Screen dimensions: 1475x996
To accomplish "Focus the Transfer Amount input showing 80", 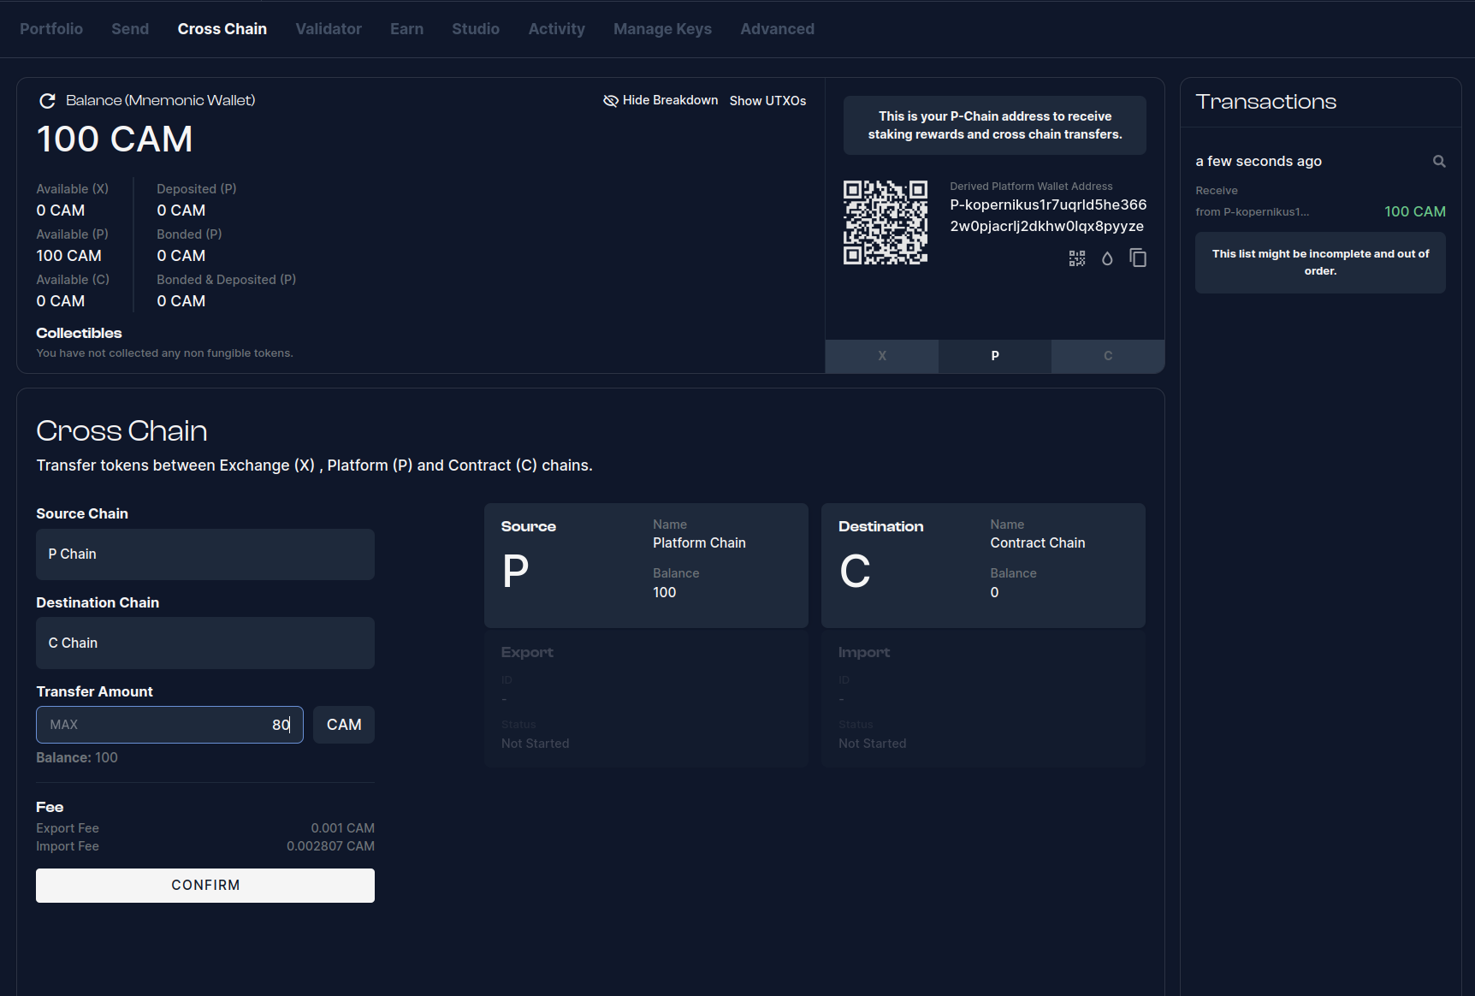I will tap(169, 725).
